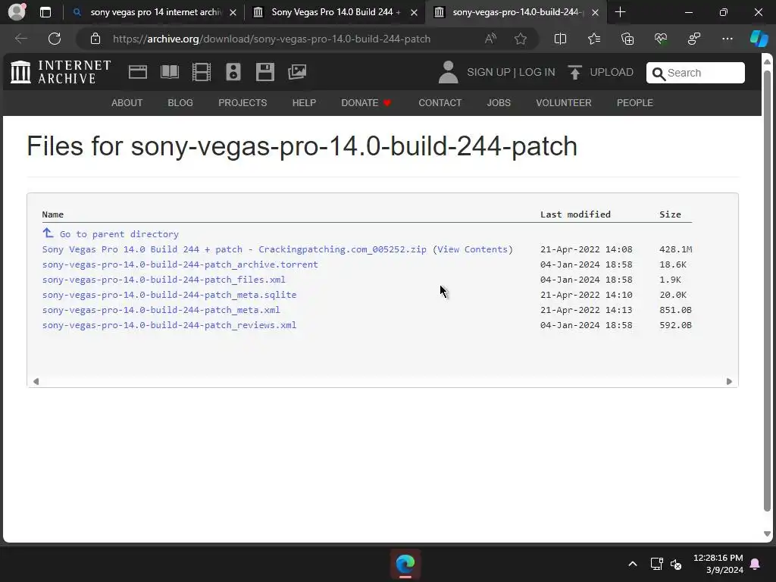Click the browser back arrow
Image resolution: width=776 pixels, height=582 pixels.
[x=21, y=39]
